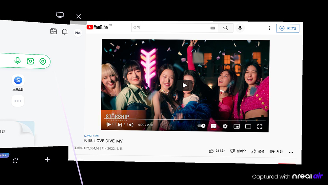Click the 공유 share button
Image resolution: width=328 pixels, height=185 pixels.
[x=258, y=151]
